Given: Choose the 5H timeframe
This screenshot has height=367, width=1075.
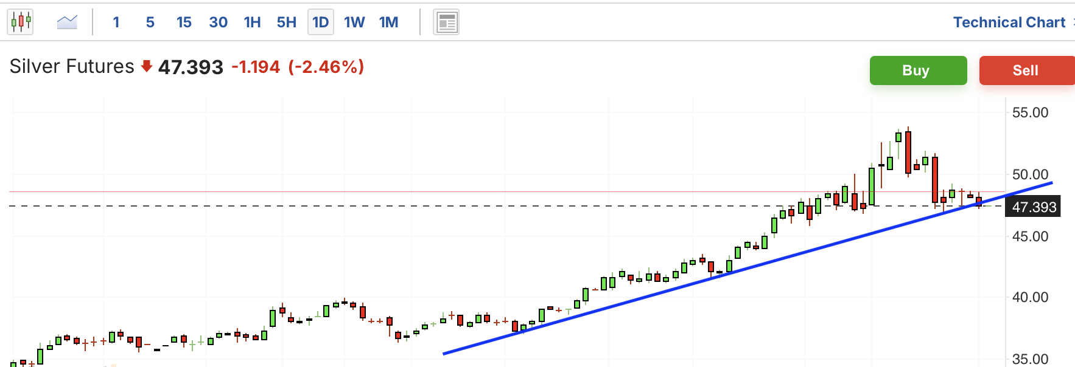Looking at the screenshot, I should [286, 22].
